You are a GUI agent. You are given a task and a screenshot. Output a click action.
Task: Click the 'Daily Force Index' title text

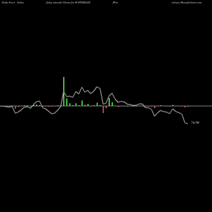pyautogui.click(x=13, y=3)
